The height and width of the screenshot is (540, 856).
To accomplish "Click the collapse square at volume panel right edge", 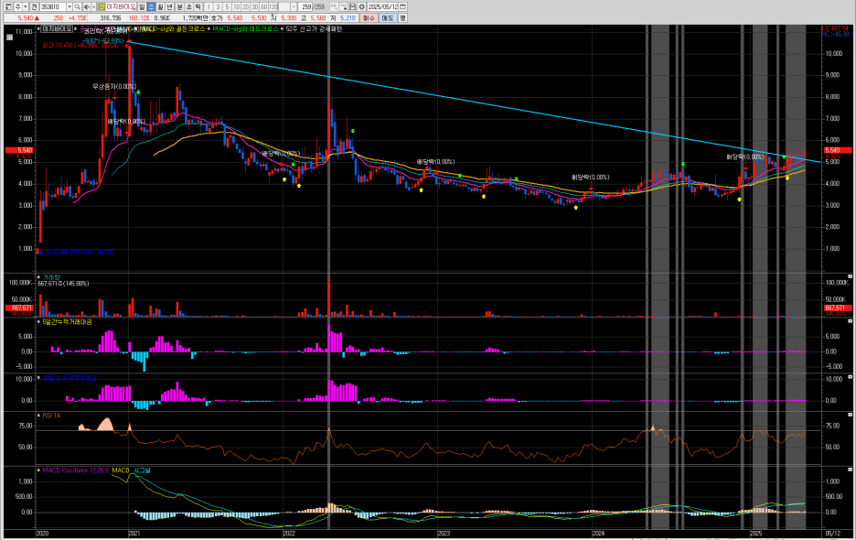I will coord(850,276).
